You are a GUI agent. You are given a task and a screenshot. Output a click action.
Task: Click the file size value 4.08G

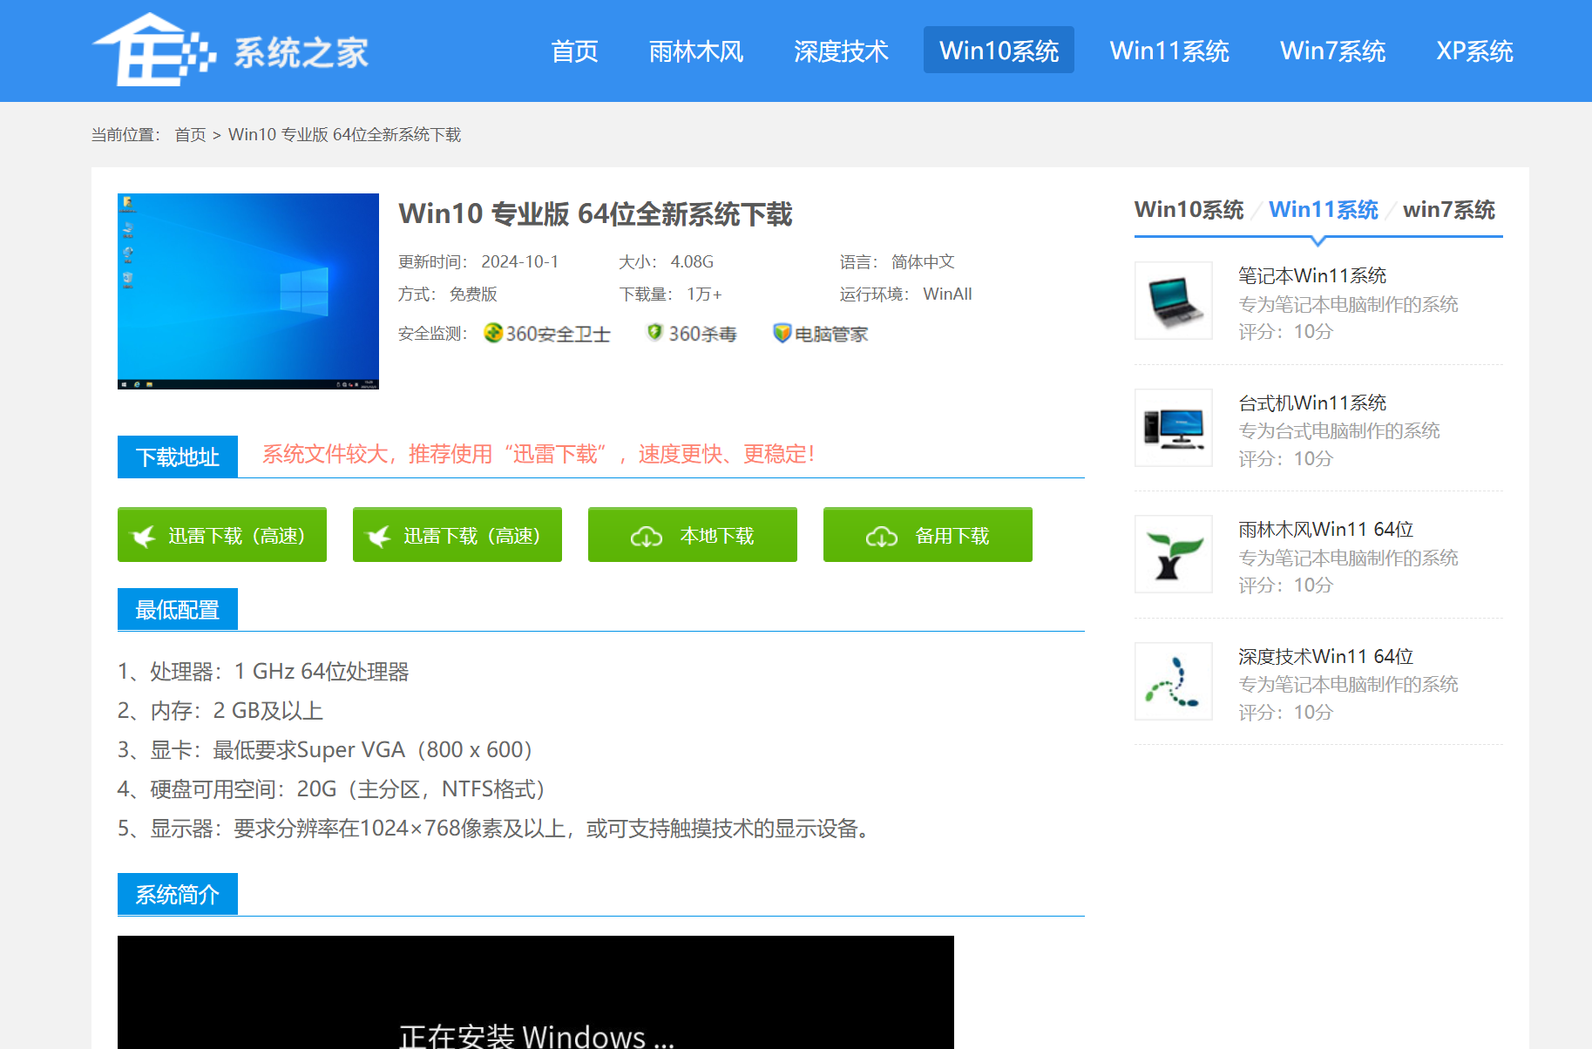pos(692,262)
